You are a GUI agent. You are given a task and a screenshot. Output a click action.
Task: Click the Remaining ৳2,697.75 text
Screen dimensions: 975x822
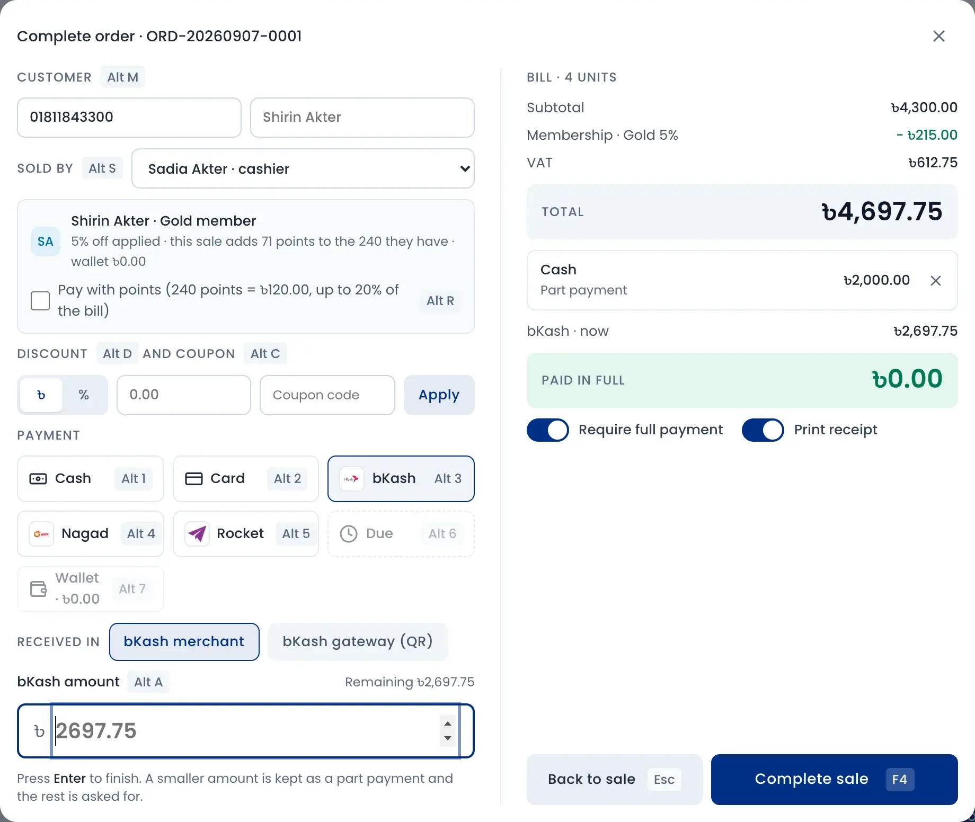pos(410,682)
